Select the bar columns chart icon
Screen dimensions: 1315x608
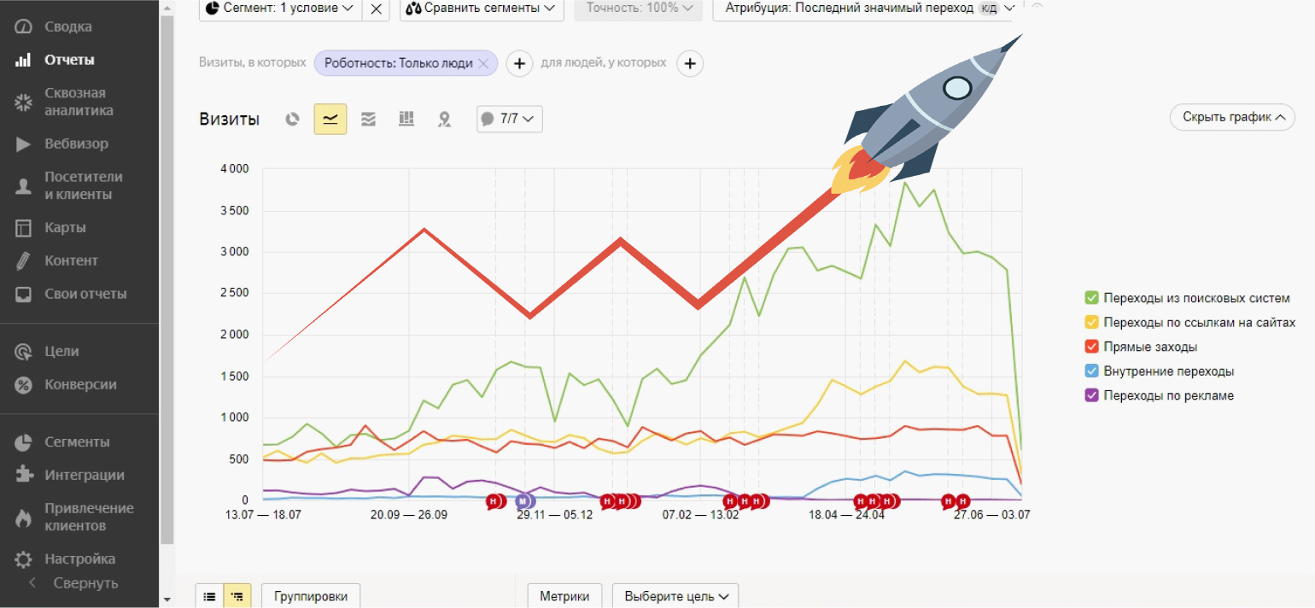pos(406,120)
